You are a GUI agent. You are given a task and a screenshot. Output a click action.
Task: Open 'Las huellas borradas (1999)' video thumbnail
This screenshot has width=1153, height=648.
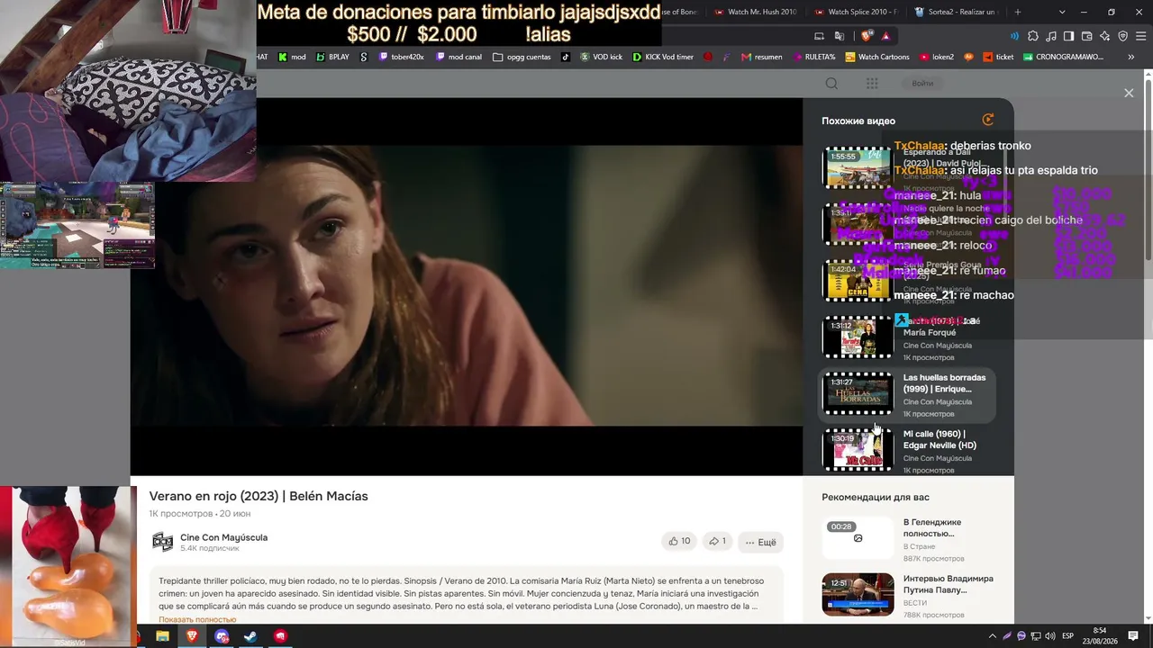click(858, 394)
